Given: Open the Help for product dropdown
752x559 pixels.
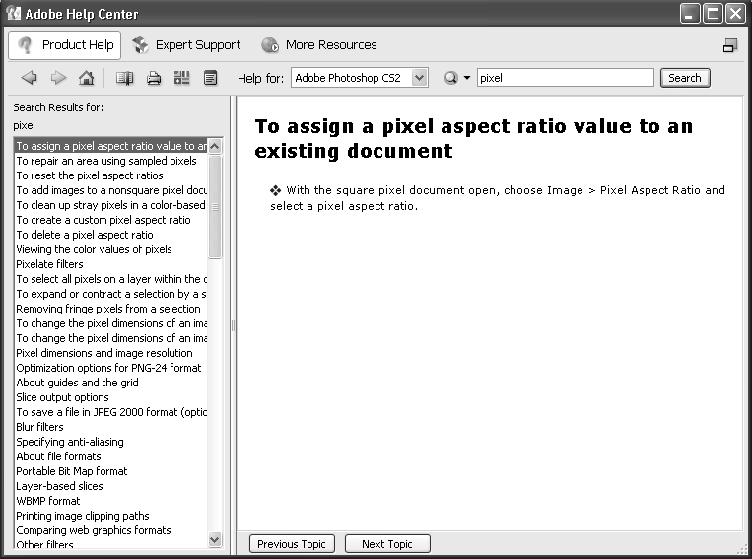Looking at the screenshot, I should click(x=359, y=78).
